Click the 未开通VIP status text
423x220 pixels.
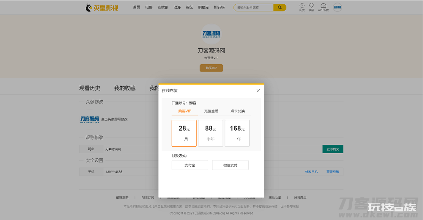[x=211, y=58]
